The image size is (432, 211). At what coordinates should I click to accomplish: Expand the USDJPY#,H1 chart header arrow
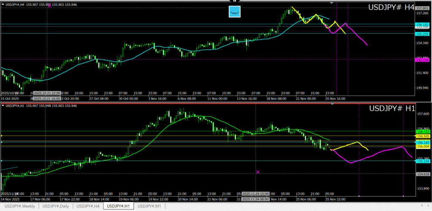click(x=3, y=105)
